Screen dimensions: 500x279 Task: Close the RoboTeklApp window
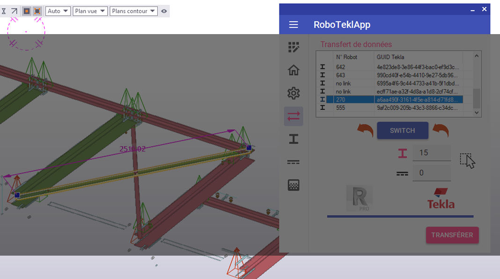484,9
